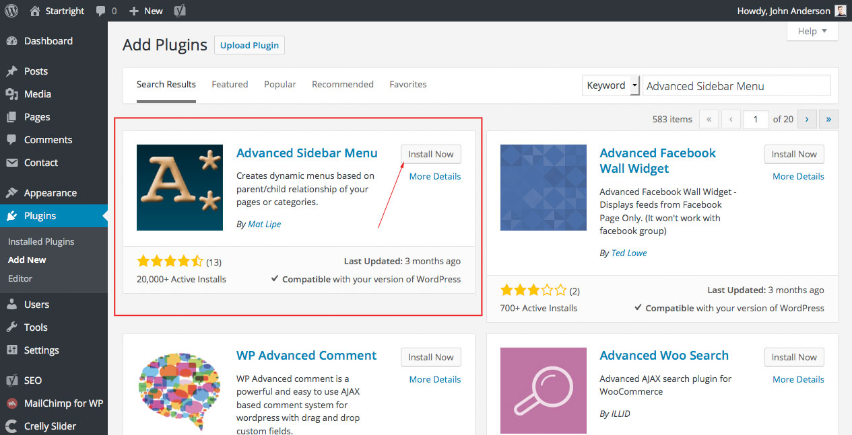The image size is (852, 435).
Task: Open author Ted Lowe link
Action: pos(629,253)
